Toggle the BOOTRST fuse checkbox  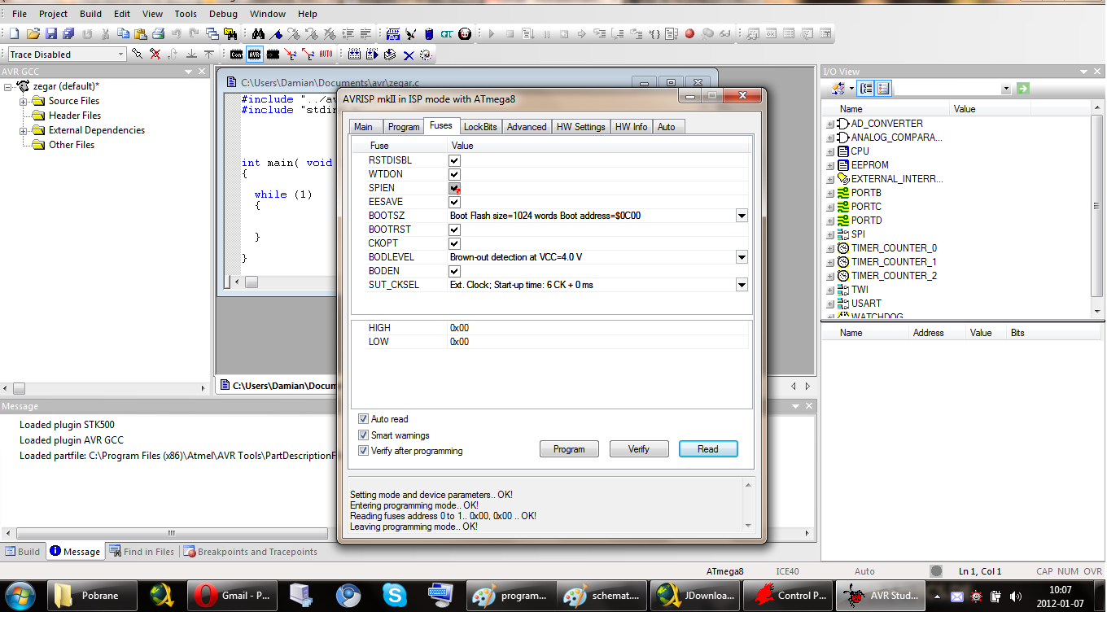454,229
